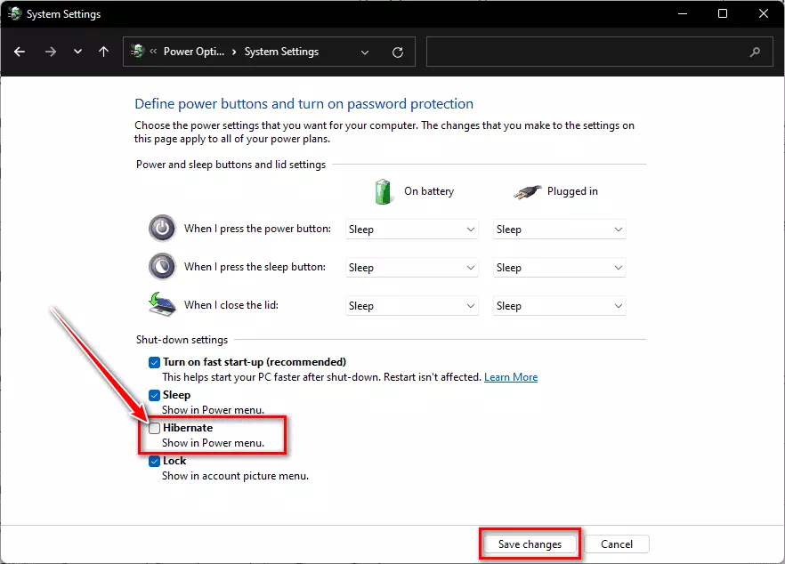The height and width of the screenshot is (564, 785).
Task: Toggle the Lock checkbox
Action: coord(155,461)
